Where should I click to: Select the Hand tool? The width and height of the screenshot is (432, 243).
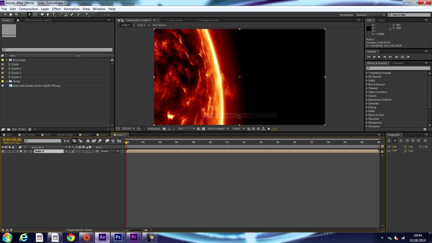coord(10,15)
